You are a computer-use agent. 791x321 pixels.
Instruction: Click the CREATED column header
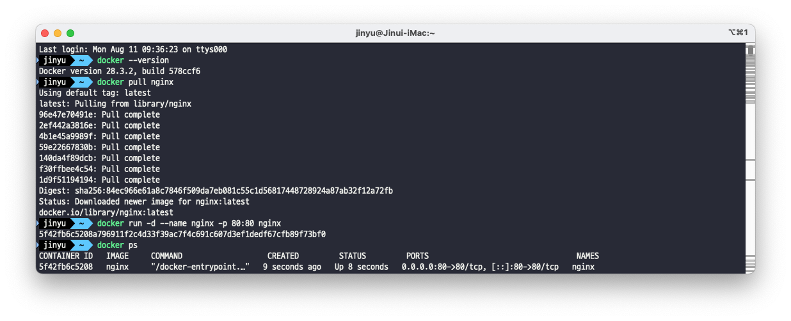[283, 256]
